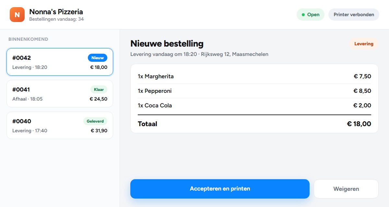The width and height of the screenshot is (389, 207).
Task: Click the Printer verbonden status pill
Action: point(354,15)
